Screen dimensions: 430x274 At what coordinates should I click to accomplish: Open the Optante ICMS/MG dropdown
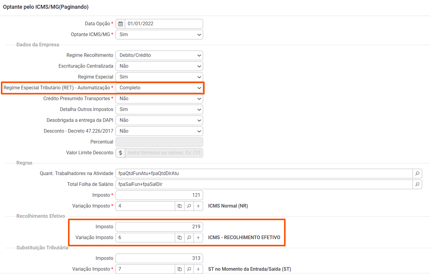coord(159,35)
